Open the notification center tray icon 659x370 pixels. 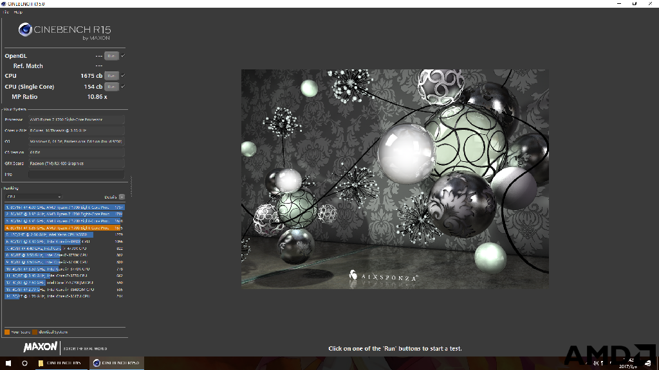tap(648, 364)
